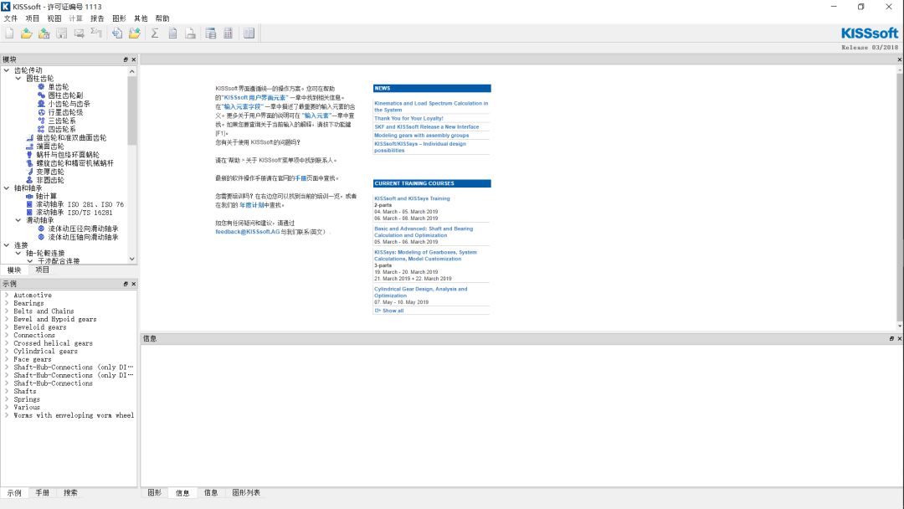Select 'Belts and Chains' example row

click(44, 311)
